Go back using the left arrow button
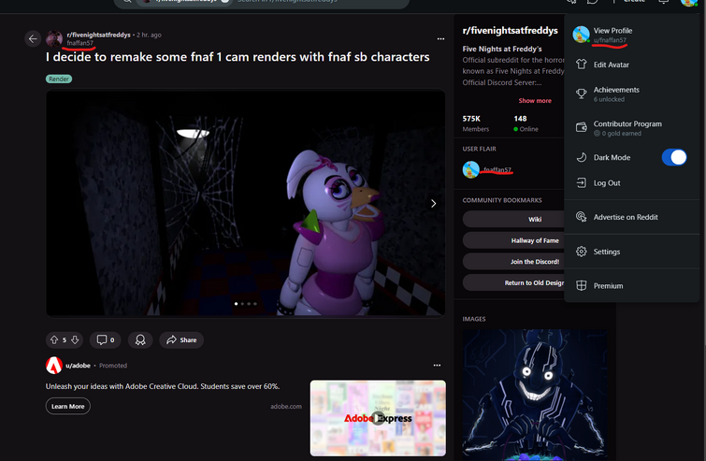Viewport: 706px width, 461px height. [x=33, y=38]
